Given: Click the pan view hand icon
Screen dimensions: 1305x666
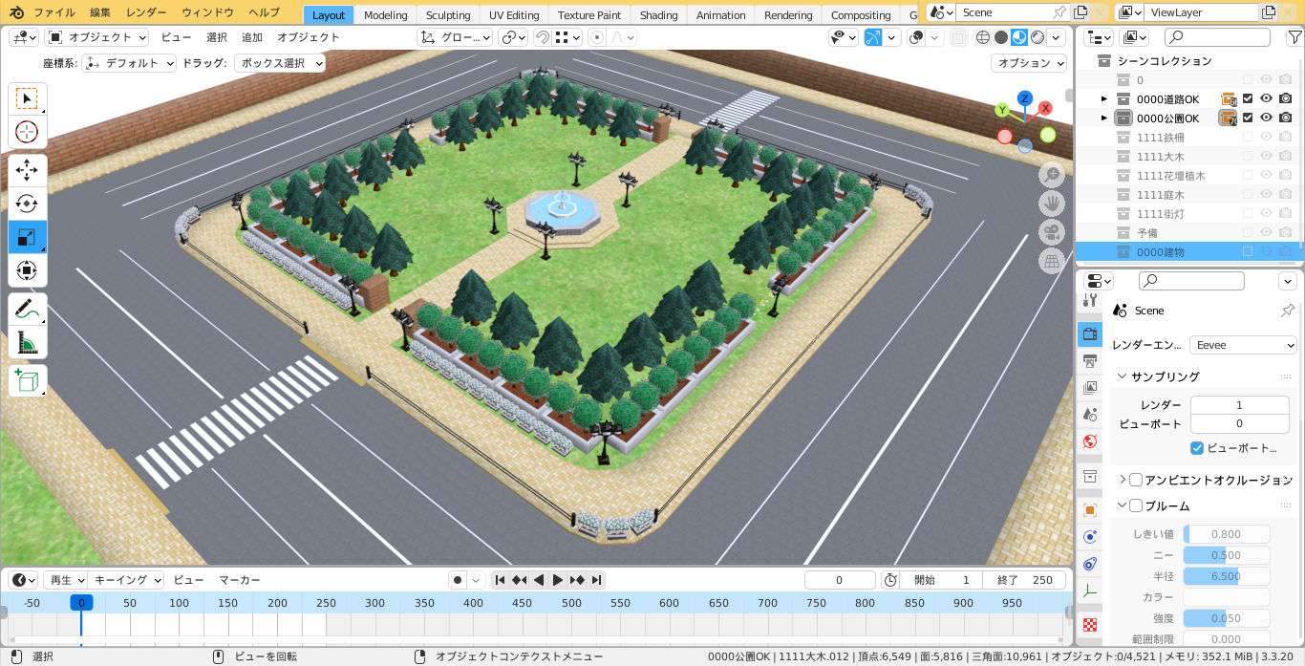Looking at the screenshot, I should point(1052,204).
